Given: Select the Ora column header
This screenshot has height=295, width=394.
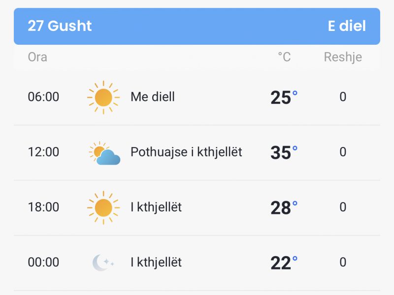Looking at the screenshot, I should click(x=37, y=57).
